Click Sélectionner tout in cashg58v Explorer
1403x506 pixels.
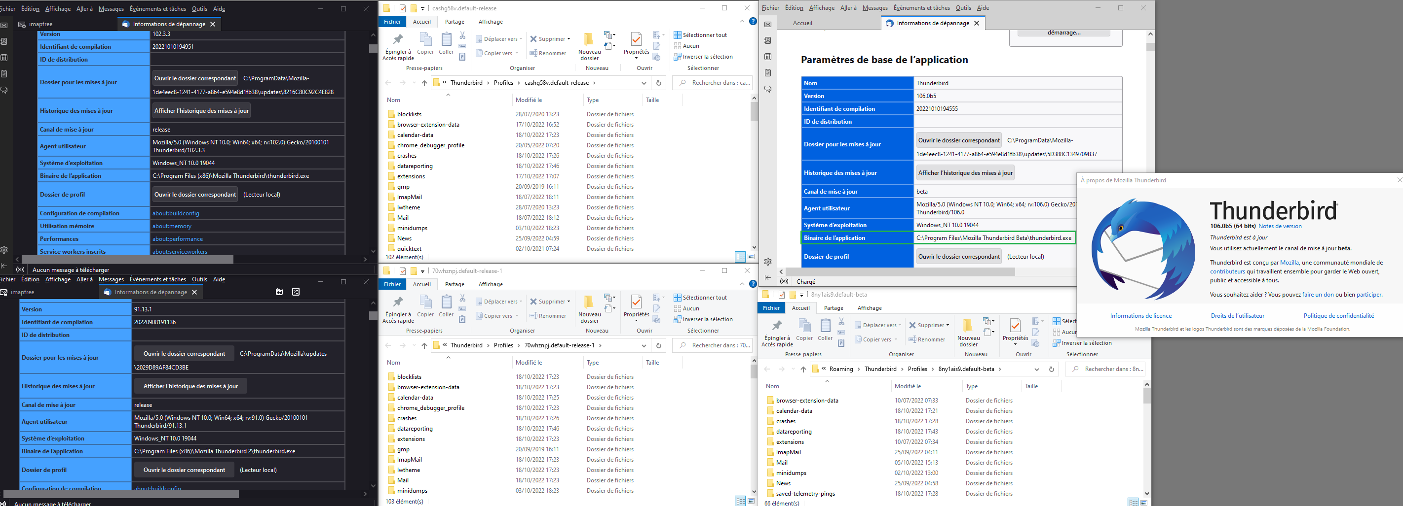(700, 35)
